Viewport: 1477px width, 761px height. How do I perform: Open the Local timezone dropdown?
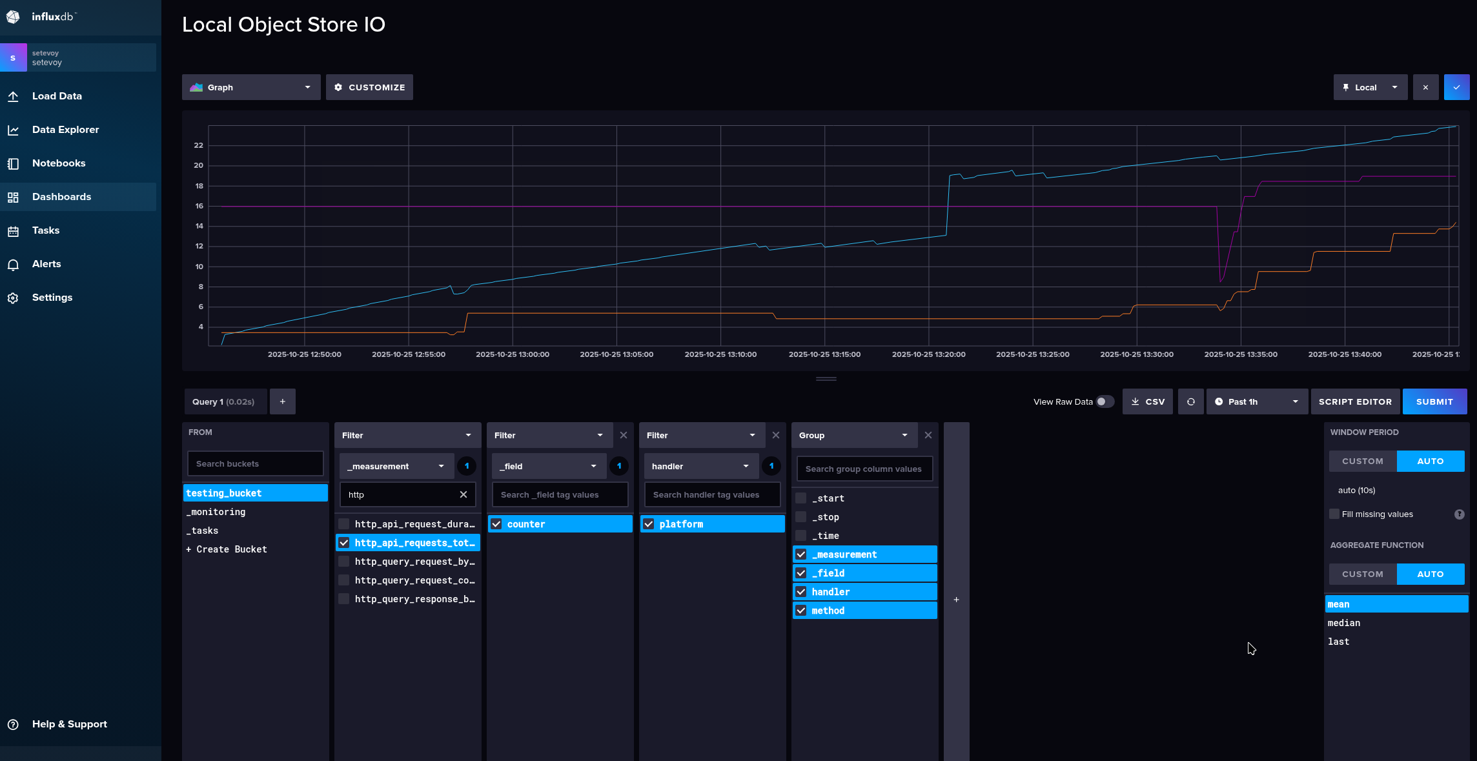tap(1370, 87)
